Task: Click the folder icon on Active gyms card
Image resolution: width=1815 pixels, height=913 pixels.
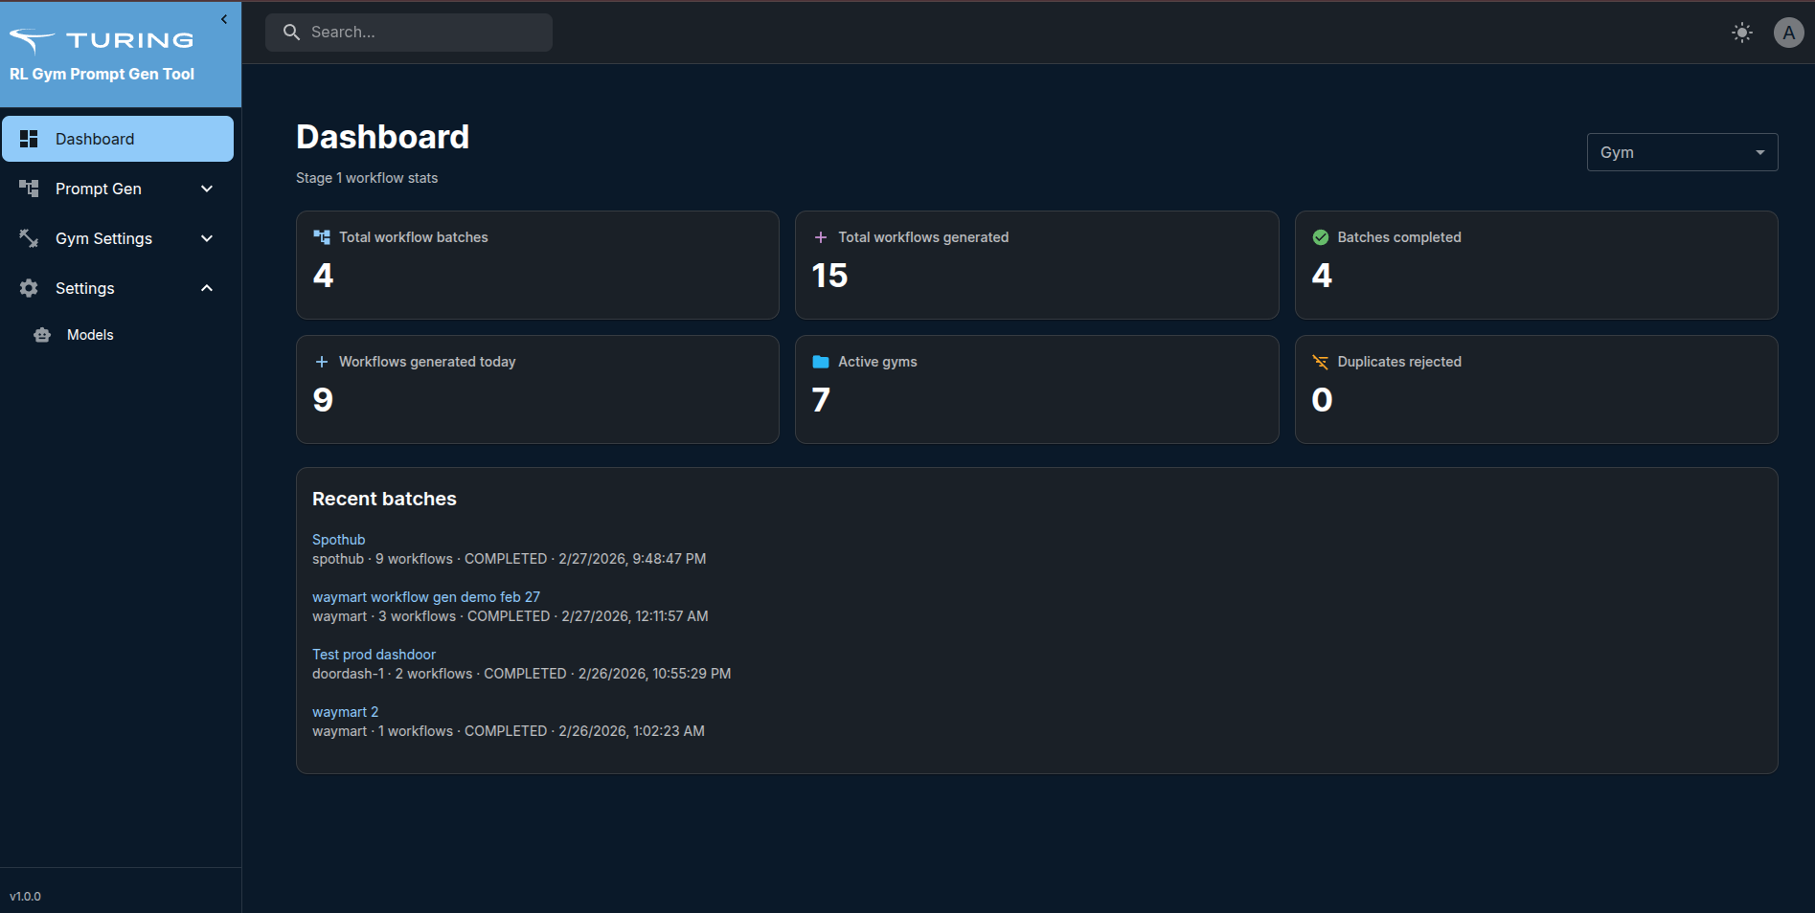Action: pos(821,362)
